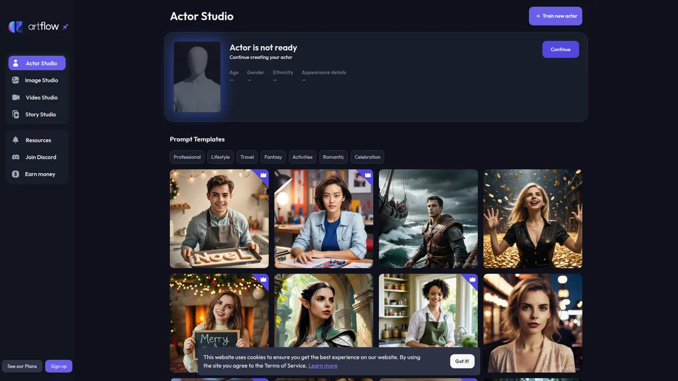The width and height of the screenshot is (678, 381).
Task: Click the Train new actor button
Action: (x=555, y=16)
